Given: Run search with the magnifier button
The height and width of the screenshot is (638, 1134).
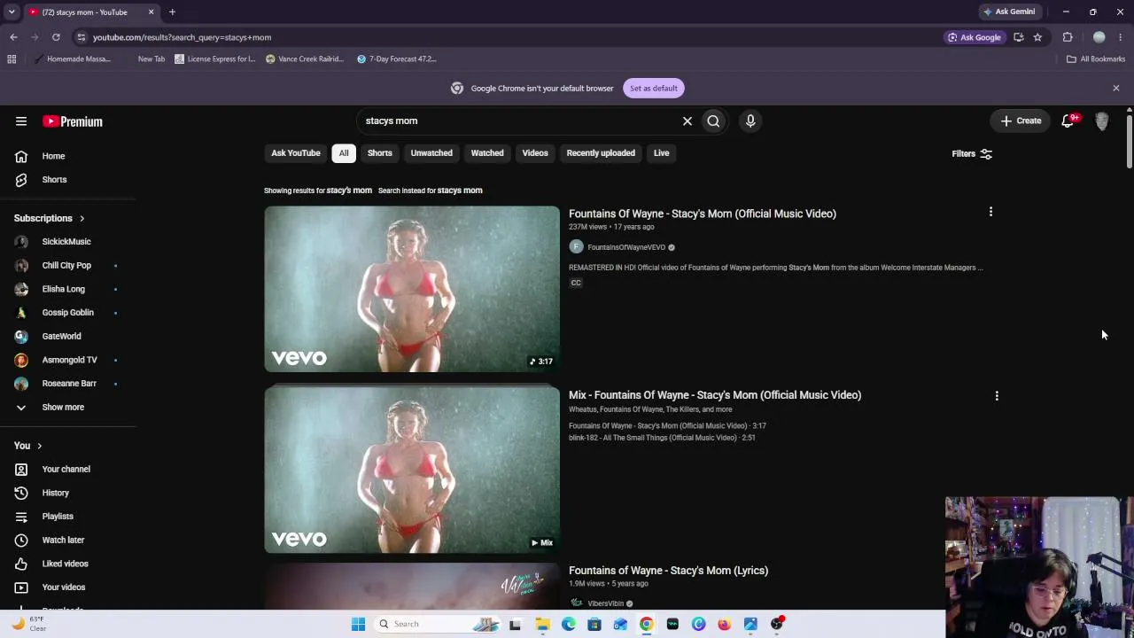Looking at the screenshot, I should [713, 121].
